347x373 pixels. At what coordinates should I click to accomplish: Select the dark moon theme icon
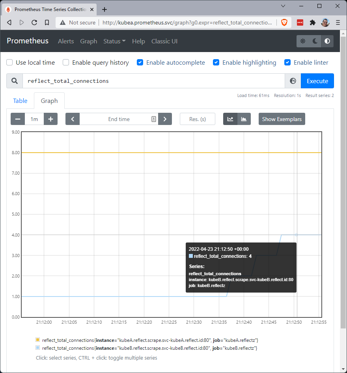pyautogui.click(x=315, y=41)
